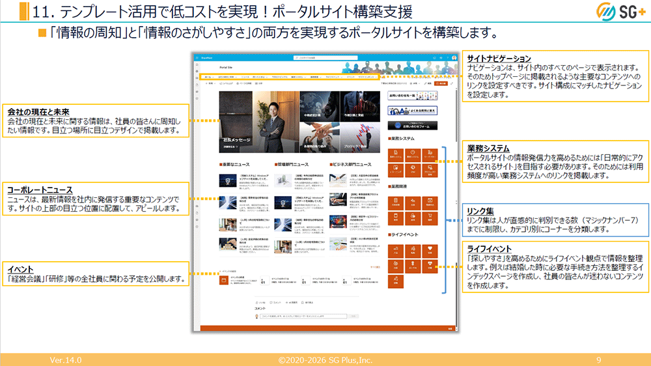The image size is (651, 366).
Task: Open the 中期経営計画 hero tile
Action: point(319,107)
